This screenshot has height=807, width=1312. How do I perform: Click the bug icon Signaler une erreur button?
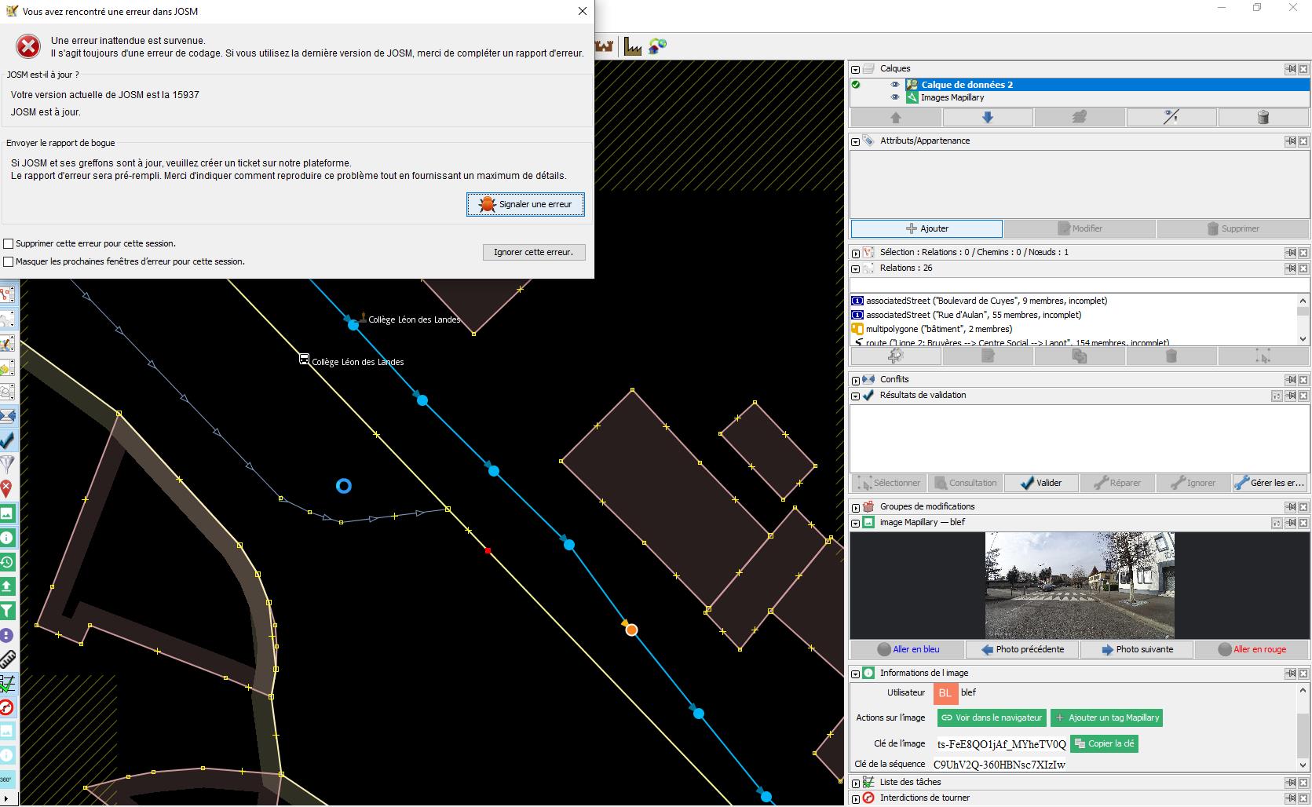[x=525, y=204]
